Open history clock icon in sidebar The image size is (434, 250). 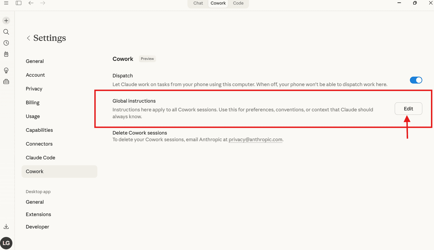(x=6, y=43)
